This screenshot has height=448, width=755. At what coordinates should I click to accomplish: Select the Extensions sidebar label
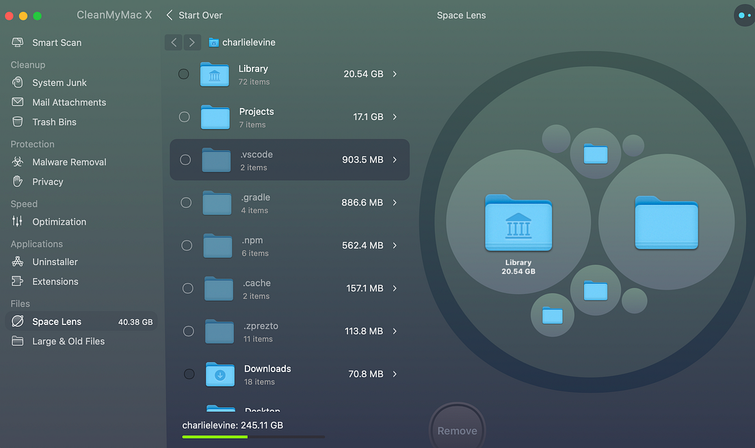pos(55,281)
